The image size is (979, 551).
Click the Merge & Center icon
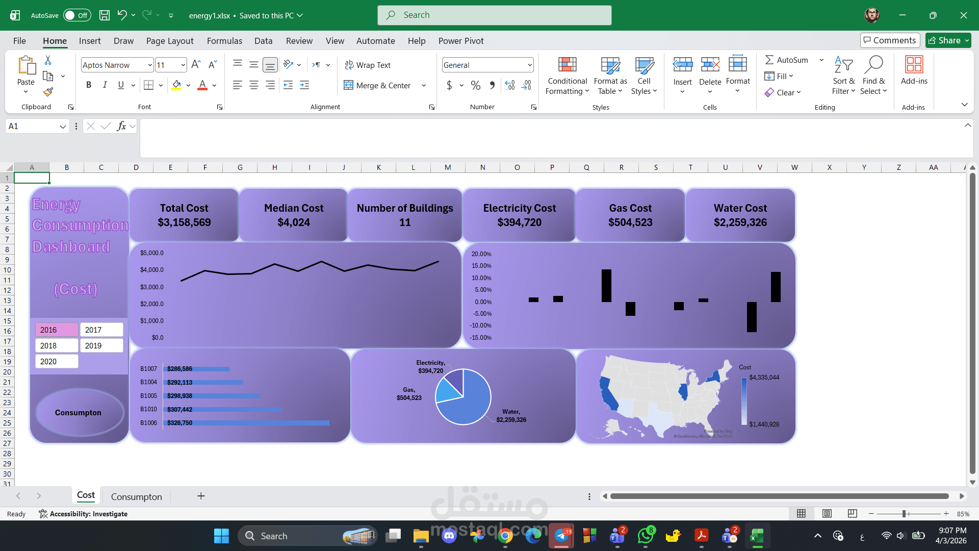point(349,85)
